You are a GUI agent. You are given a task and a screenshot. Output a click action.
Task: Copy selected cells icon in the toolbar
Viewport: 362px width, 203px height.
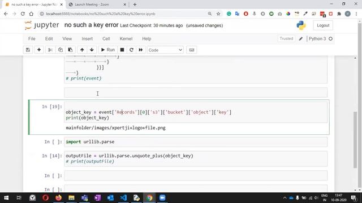[x=61, y=50]
